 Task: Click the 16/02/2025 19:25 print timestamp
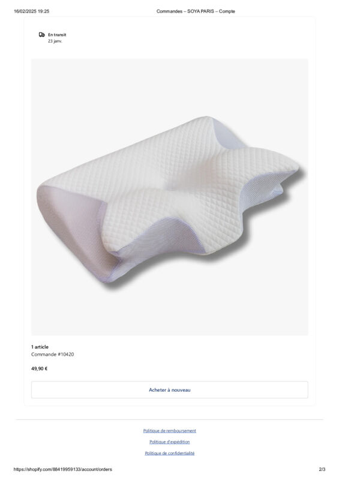point(32,11)
